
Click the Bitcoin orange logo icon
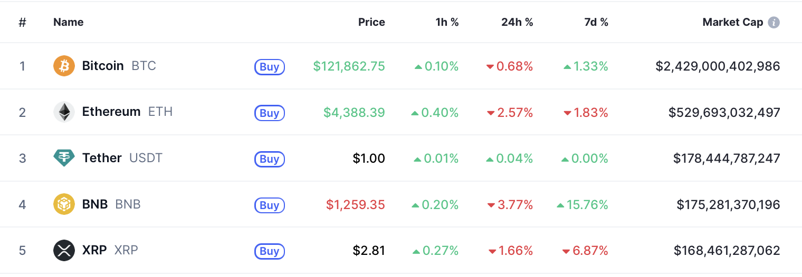(64, 66)
